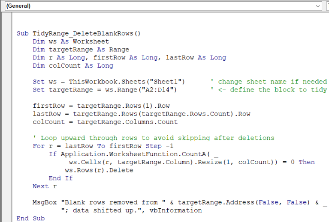The width and height of the screenshot is (329, 222).
Task: Click the (General) combo box text
Action: pos(18,6)
